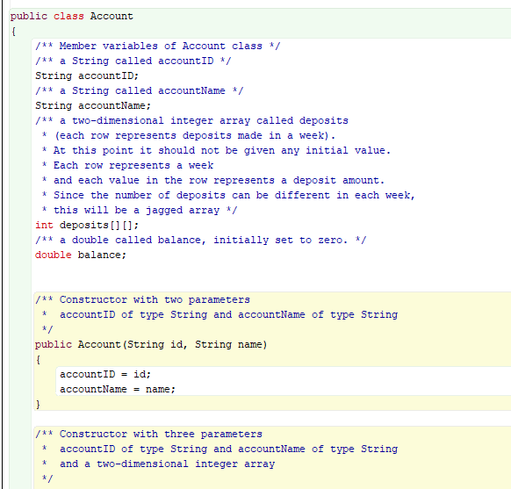Place cursor on 'accountID = id;' statement

105,374
